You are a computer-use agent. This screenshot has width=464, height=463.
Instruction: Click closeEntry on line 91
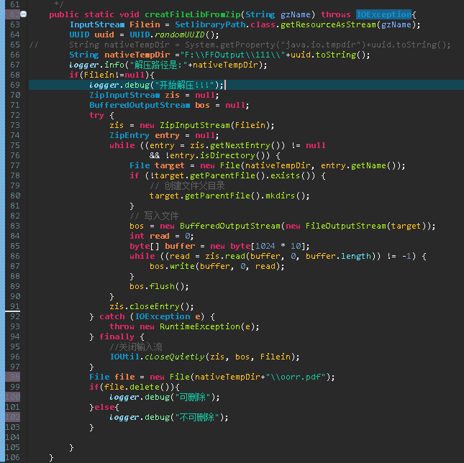click(x=155, y=306)
